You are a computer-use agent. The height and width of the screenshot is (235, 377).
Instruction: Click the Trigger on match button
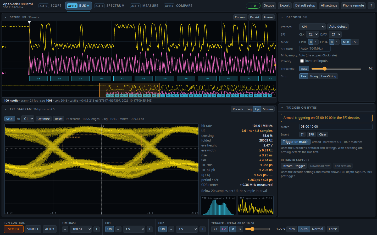coord(296,142)
